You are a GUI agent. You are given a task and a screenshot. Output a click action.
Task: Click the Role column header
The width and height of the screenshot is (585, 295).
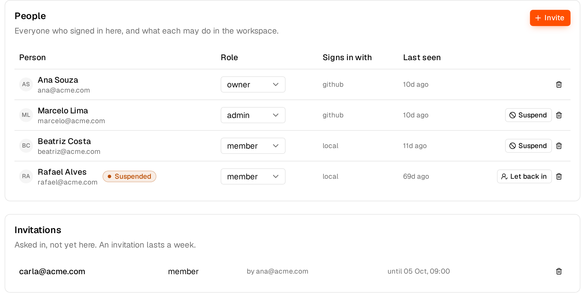(229, 58)
